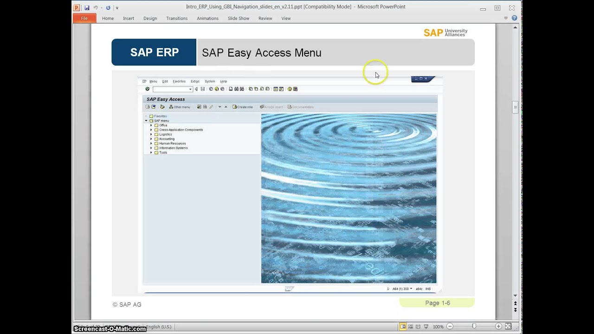
Task: Open the File tab
Action: pyautogui.click(x=84, y=18)
